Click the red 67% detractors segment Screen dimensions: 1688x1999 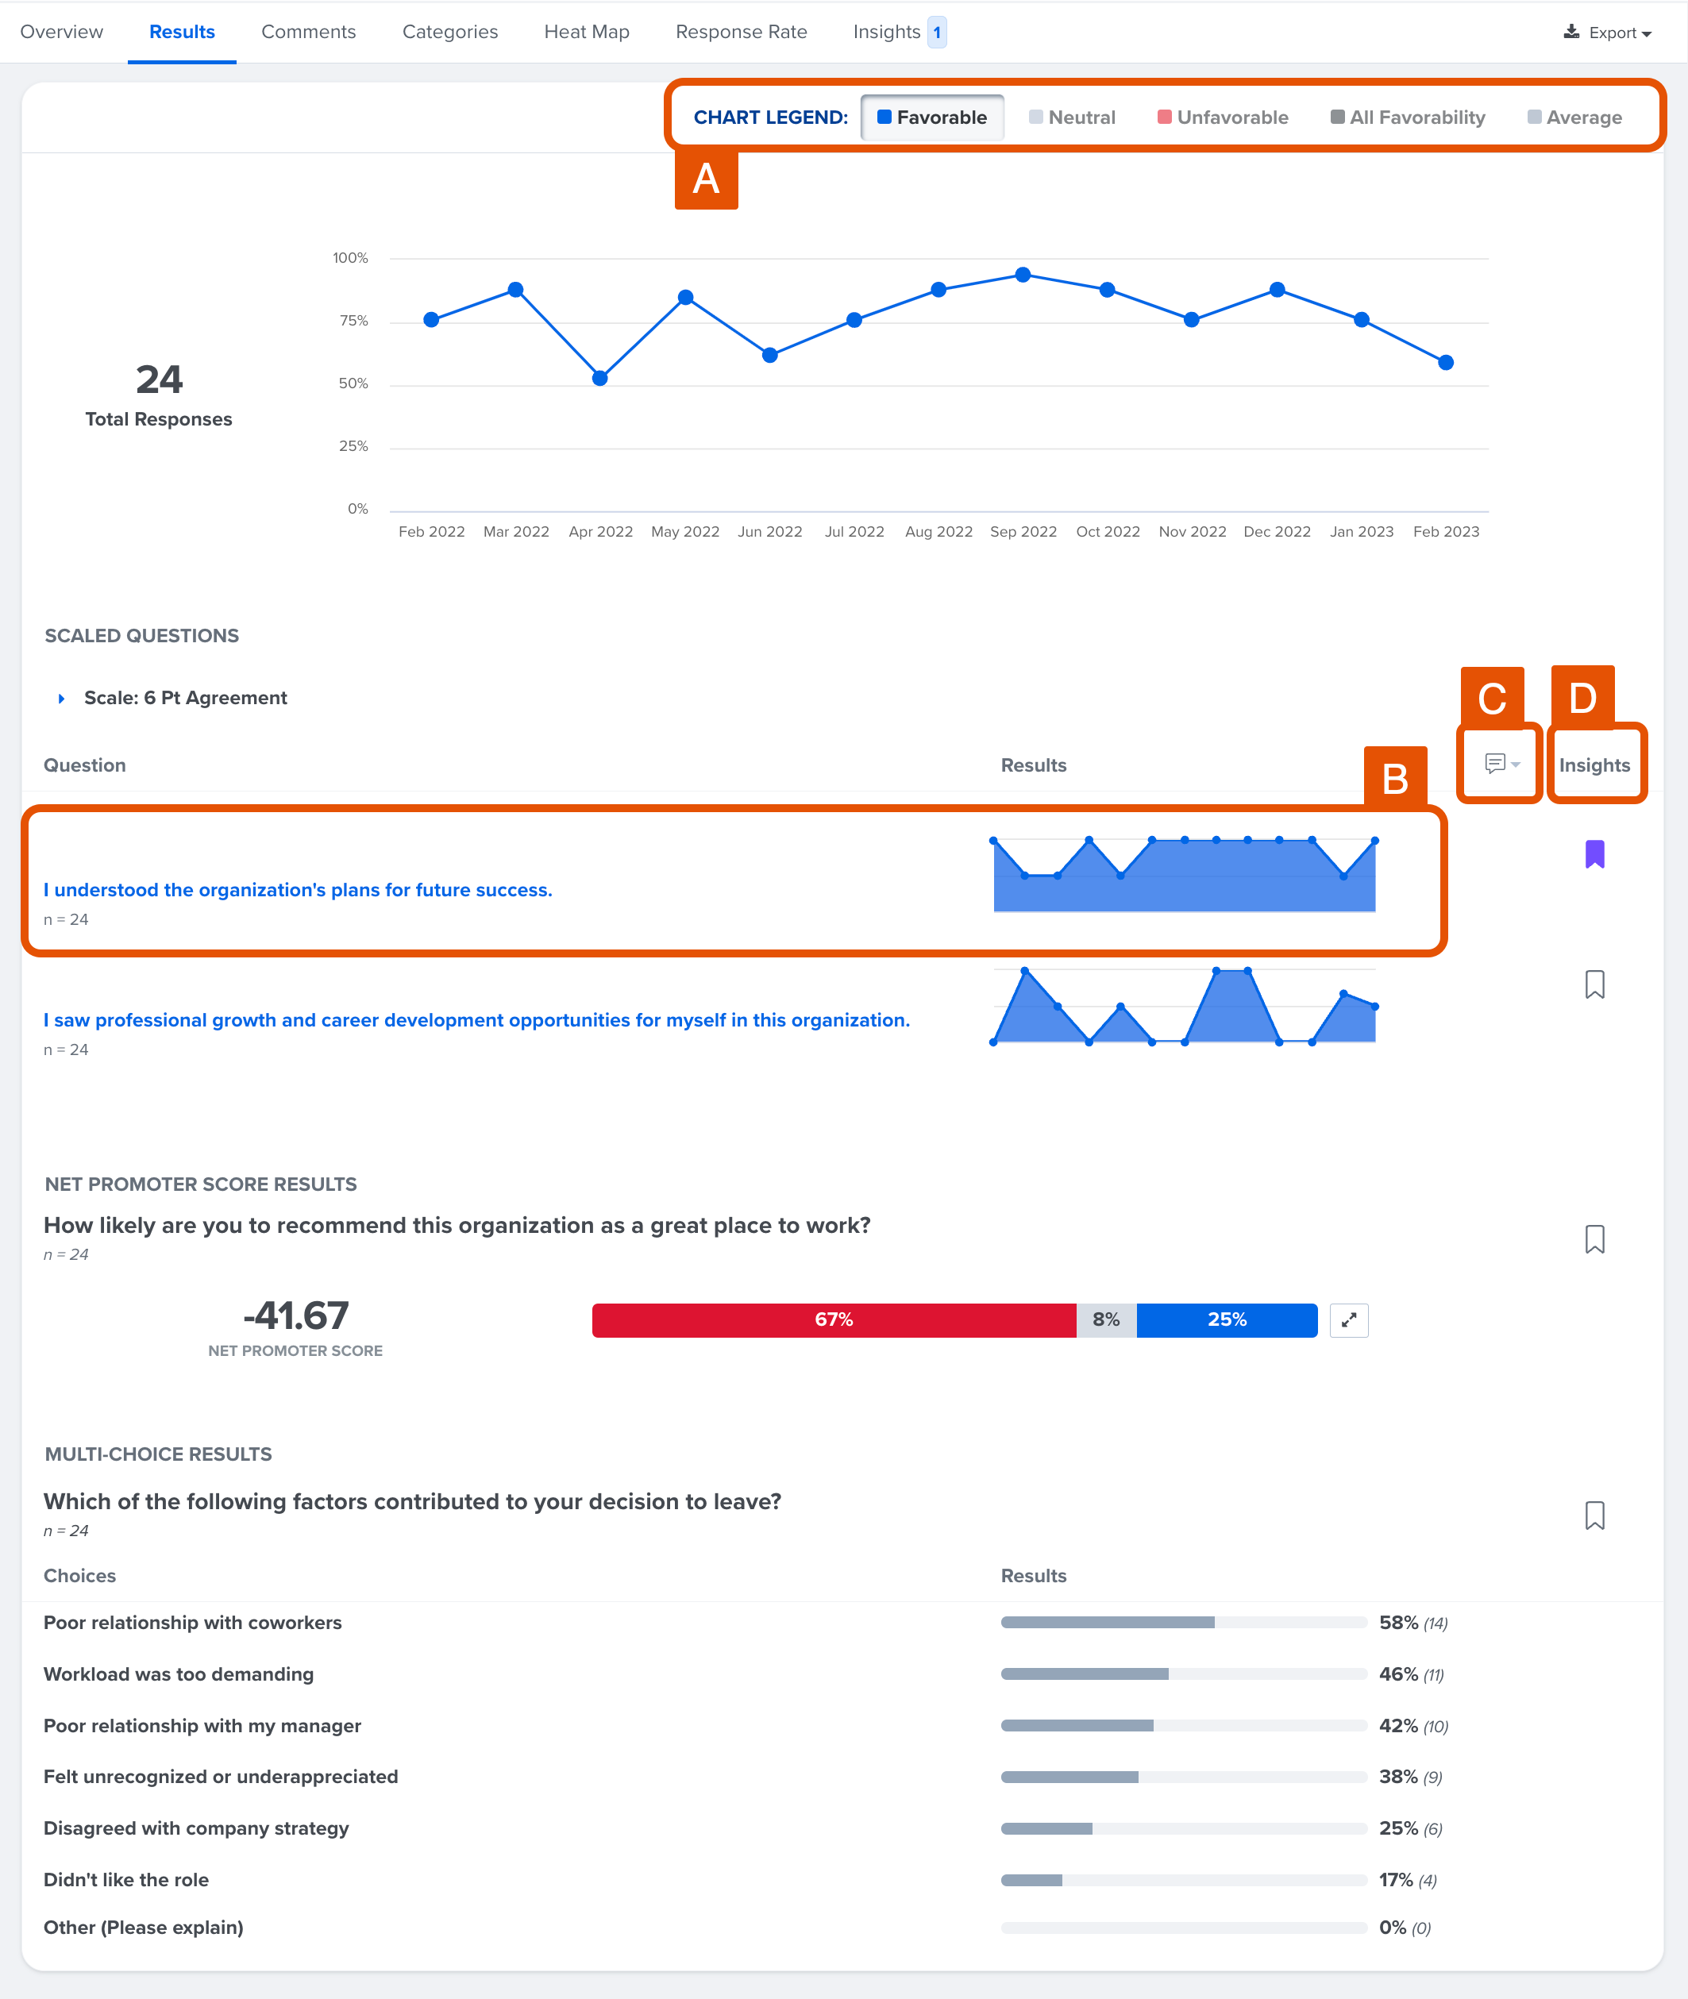(x=834, y=1319)
